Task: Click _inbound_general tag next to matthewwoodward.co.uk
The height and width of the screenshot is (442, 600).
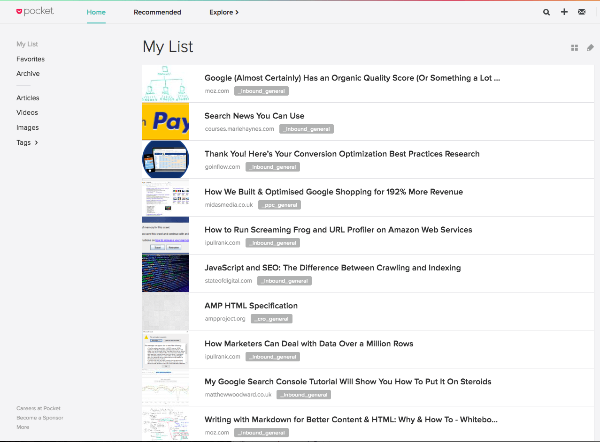Action: 304,395
